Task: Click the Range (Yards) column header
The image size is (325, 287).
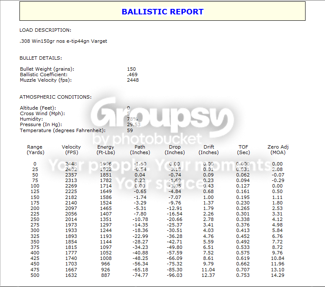Action: 35,150
